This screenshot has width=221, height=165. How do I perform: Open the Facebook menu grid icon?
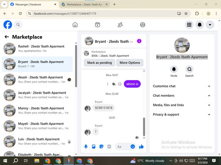tap(189, 25)
